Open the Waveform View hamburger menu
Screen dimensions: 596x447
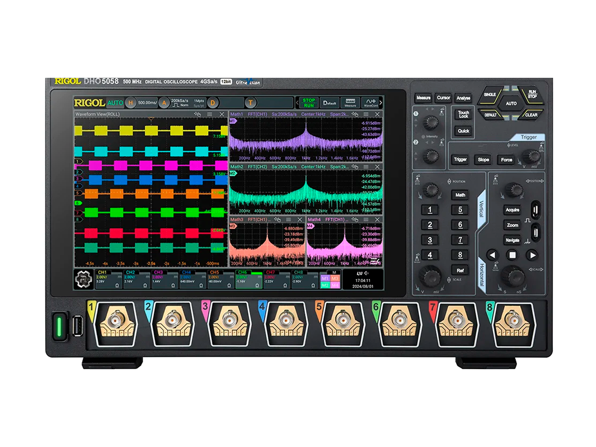pos(209,114)
